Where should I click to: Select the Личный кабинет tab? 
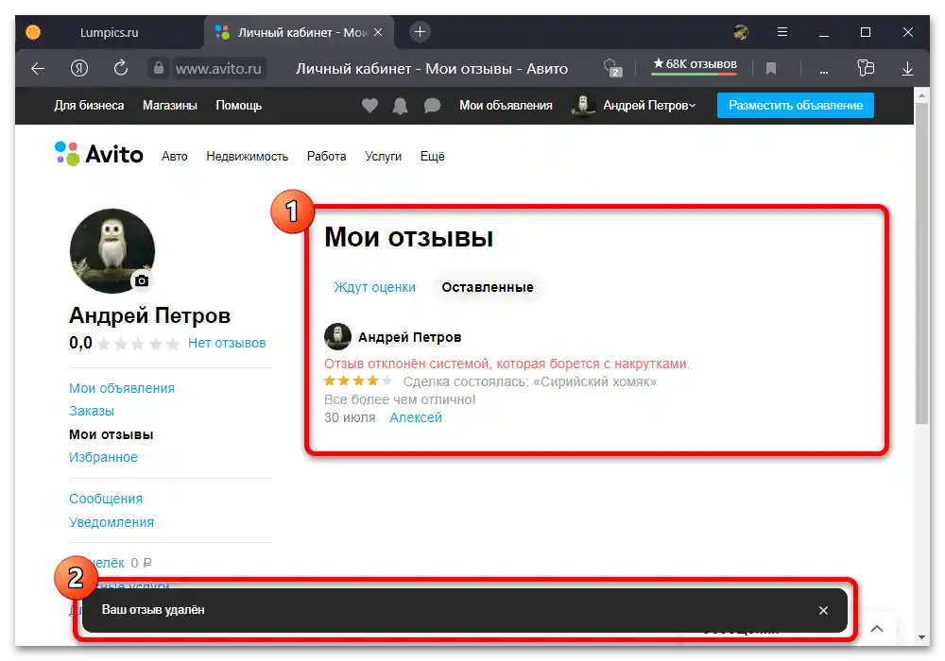299,32
